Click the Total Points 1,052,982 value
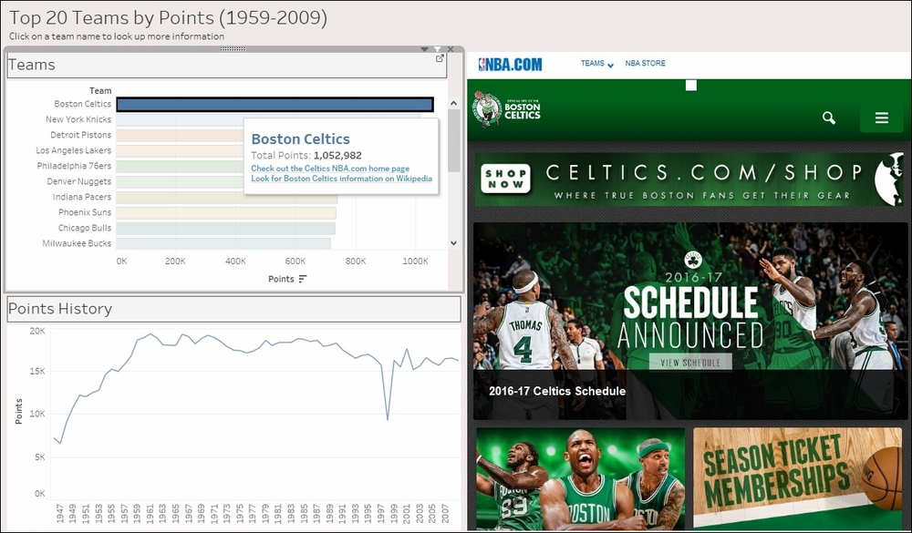This screenshot has width=912, height=533. tap(337, 156)
